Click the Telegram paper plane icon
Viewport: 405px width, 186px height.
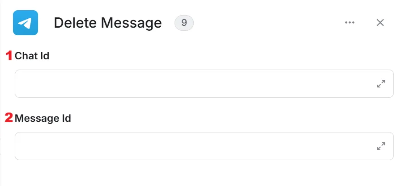click(26, 23)
